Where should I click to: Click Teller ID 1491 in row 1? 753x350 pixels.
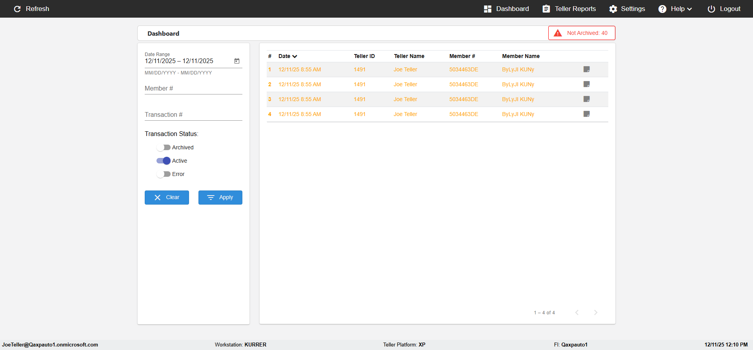(360, 69)
